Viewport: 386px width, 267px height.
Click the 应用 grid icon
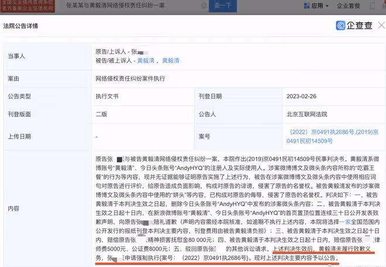point(306,6)
